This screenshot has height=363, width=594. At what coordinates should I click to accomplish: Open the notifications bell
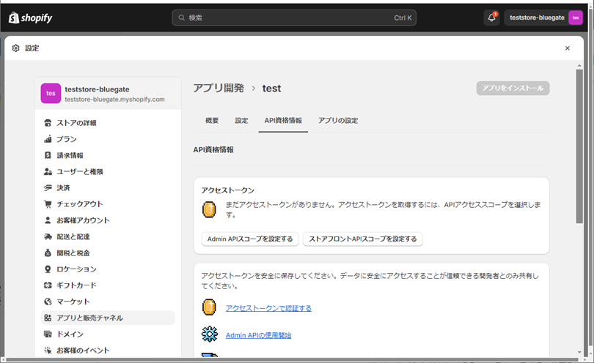point(491,18)
